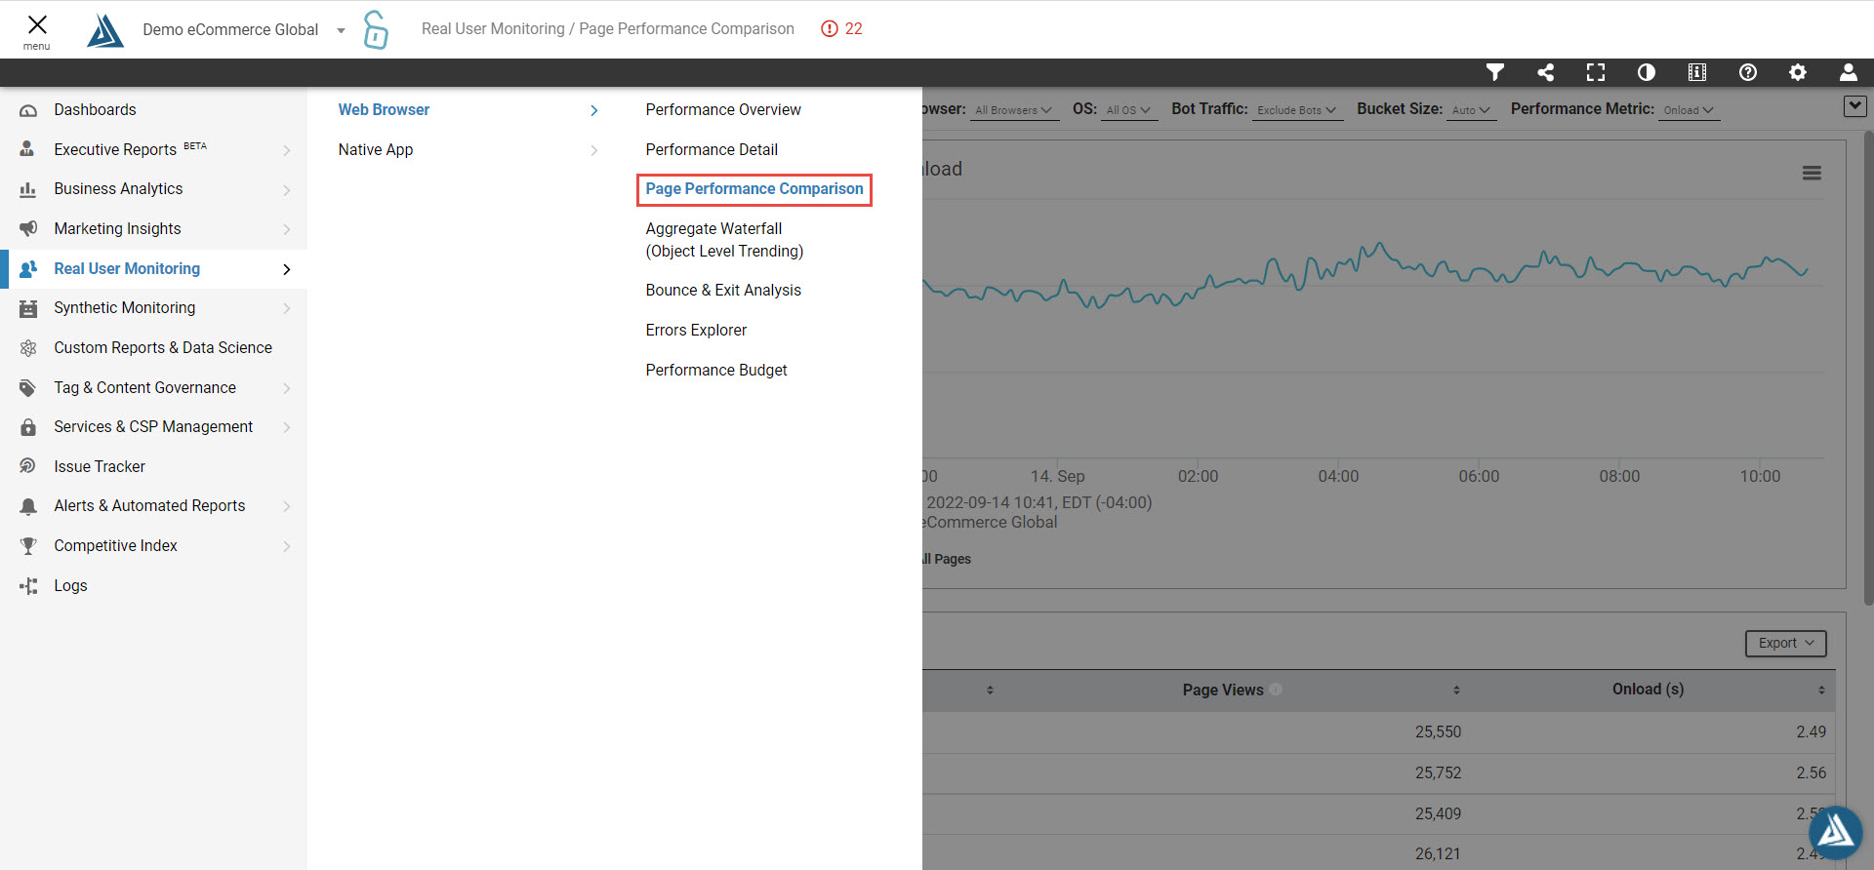This screenshot has height=870, width=1874.
Task: Expand Executive Reports chevron
Action: pyautogui.click(x=287, y=150)
